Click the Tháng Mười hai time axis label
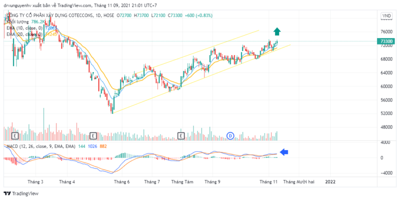Viewport: 400px width, 200px height. 299,182
